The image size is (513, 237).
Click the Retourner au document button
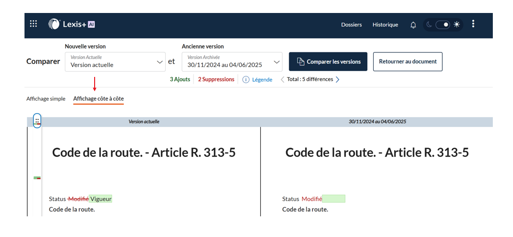[407, 62]
